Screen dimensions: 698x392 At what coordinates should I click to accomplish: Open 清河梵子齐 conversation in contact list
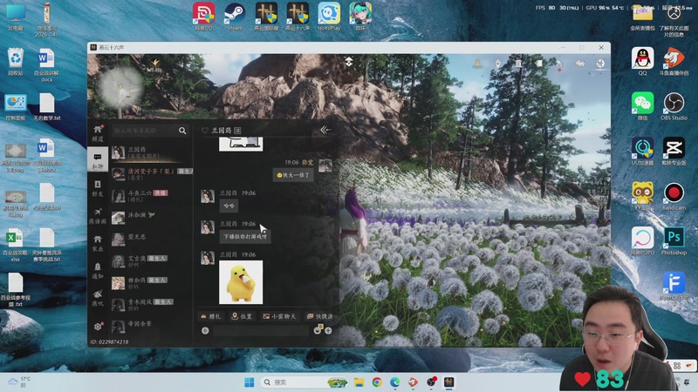(x=151, y=173)
